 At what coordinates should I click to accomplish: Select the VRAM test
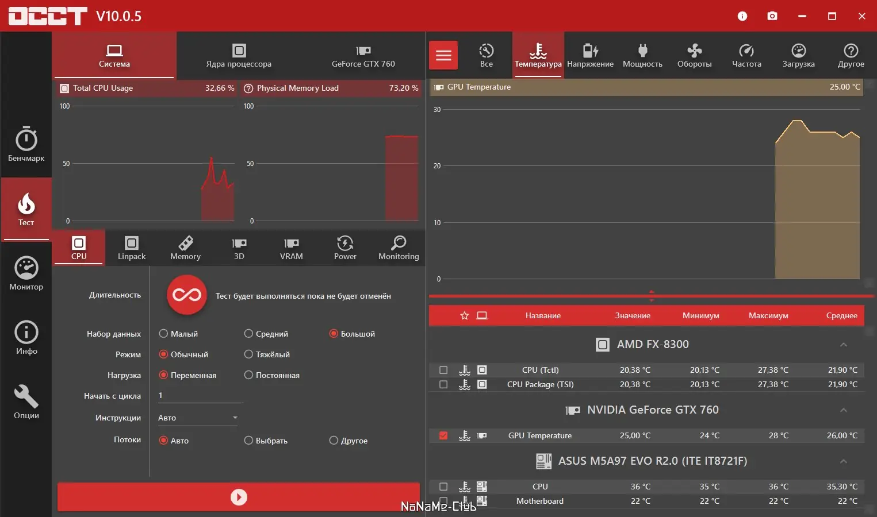[x=292, y=248]
